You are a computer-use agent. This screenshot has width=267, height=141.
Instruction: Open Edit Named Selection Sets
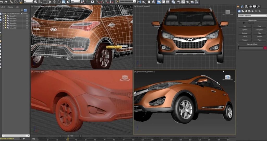(116, 2)
